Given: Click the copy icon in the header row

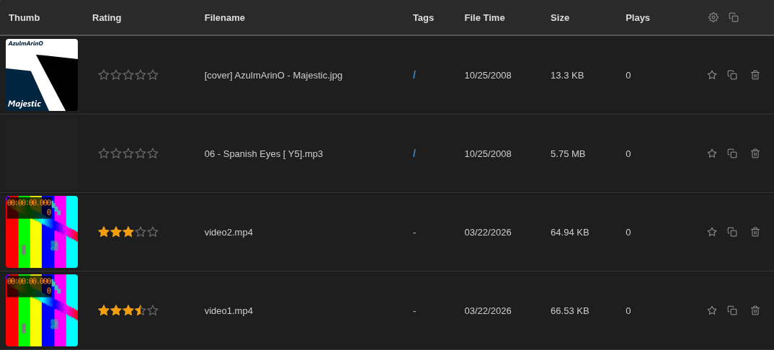Looking at the screenshot, I should coord(734,17).
